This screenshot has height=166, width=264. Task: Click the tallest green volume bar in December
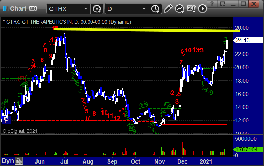181,146
